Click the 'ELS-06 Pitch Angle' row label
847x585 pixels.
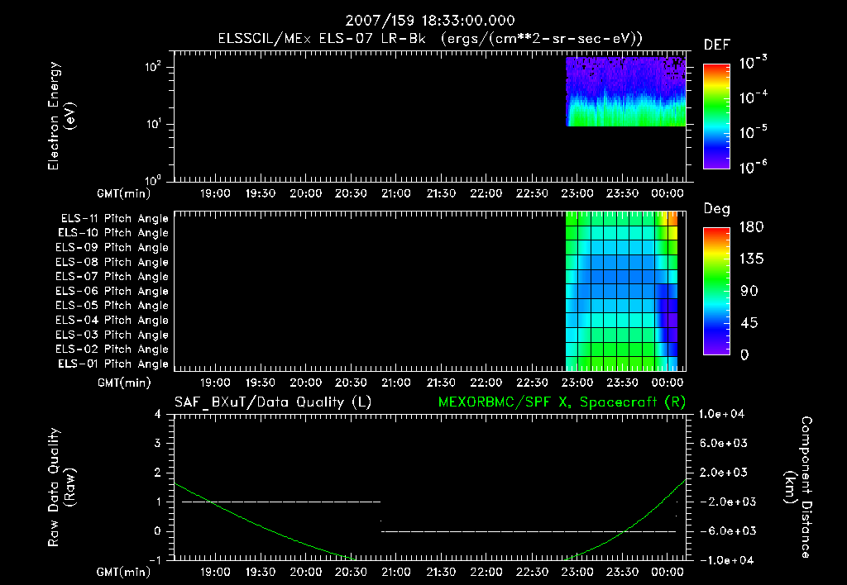tap(112, 292)
